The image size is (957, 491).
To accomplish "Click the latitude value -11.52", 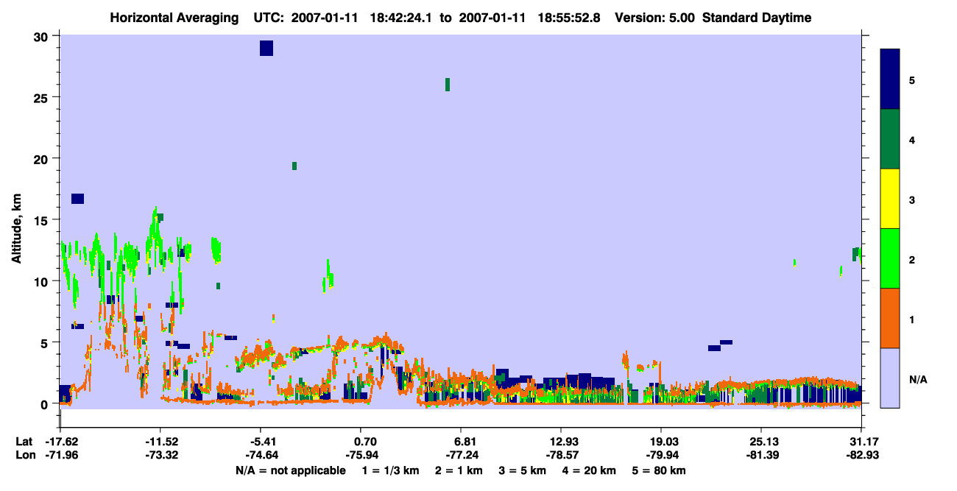I will coord(162,442).
